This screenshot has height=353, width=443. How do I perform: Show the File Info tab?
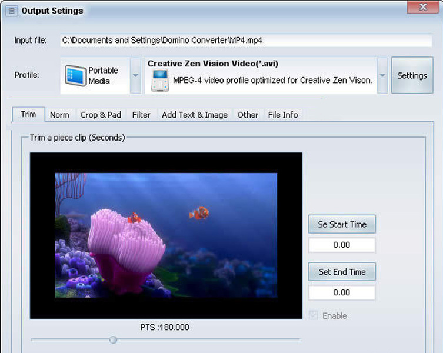[283, 115]
